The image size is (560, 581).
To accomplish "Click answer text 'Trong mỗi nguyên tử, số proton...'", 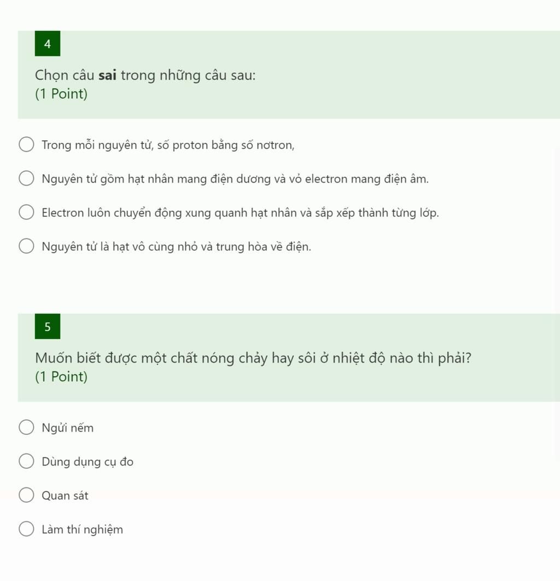I will tap(168, 145).
